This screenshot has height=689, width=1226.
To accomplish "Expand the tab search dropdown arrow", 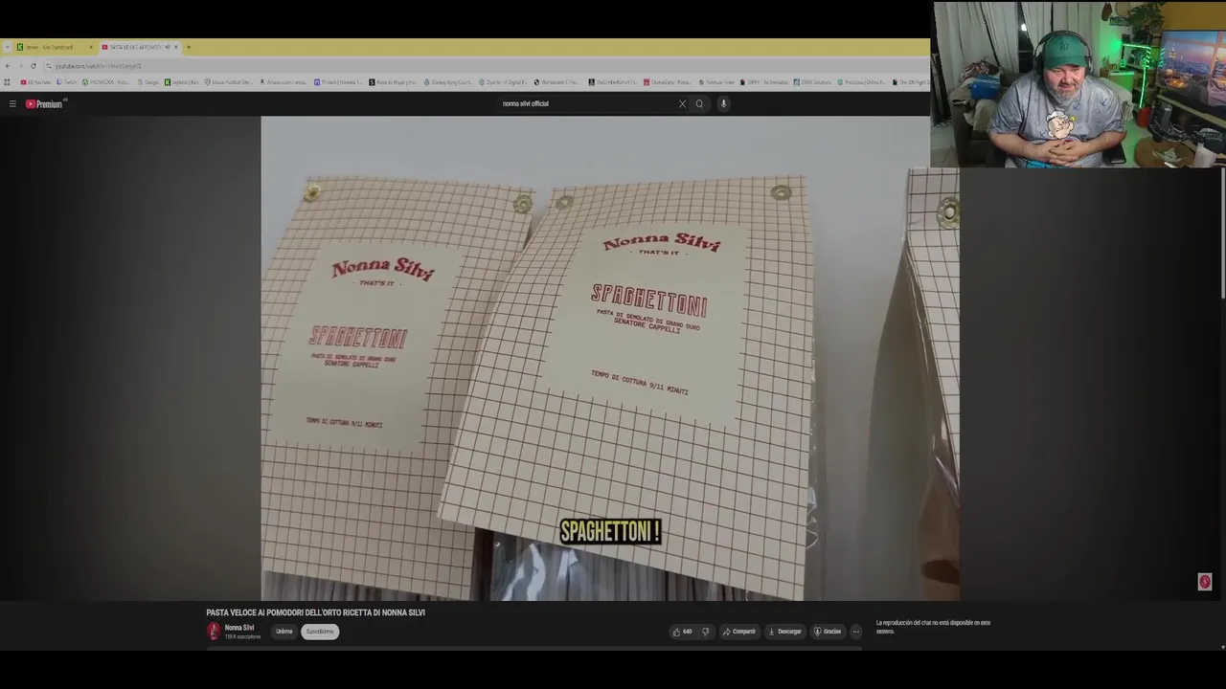I will (7, 47).
